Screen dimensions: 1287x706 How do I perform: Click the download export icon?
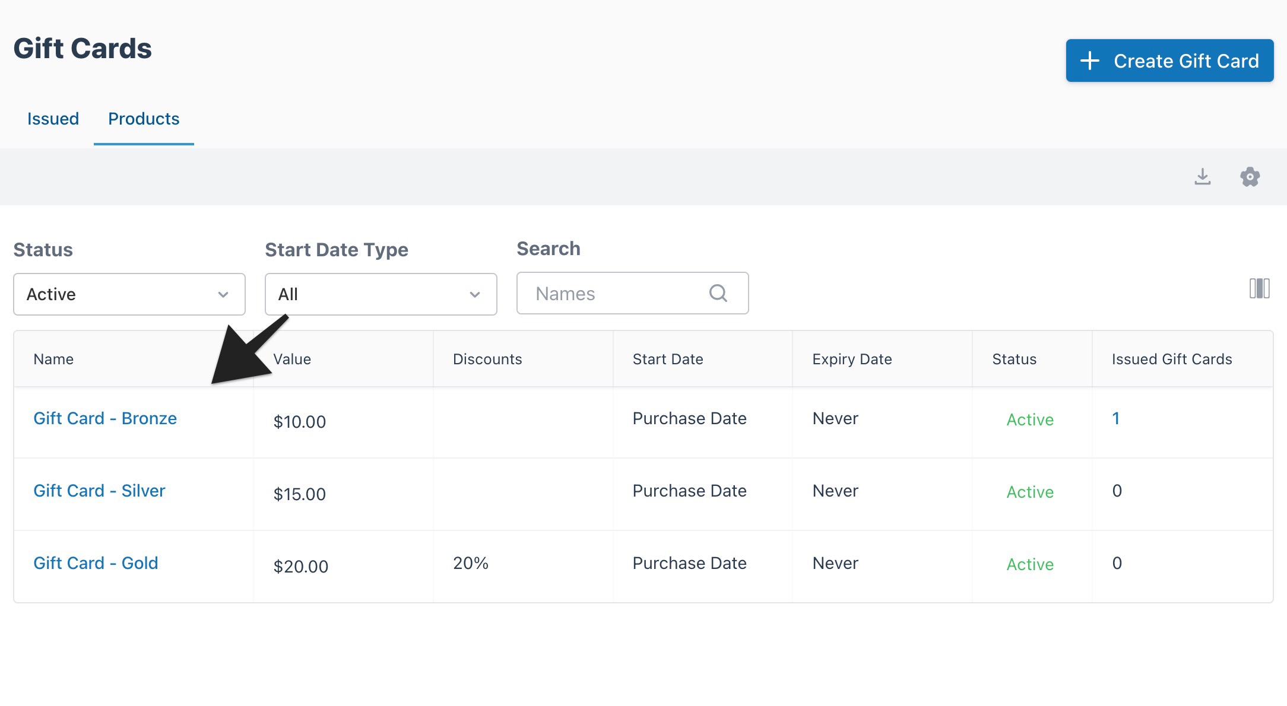coord(1202,177)
